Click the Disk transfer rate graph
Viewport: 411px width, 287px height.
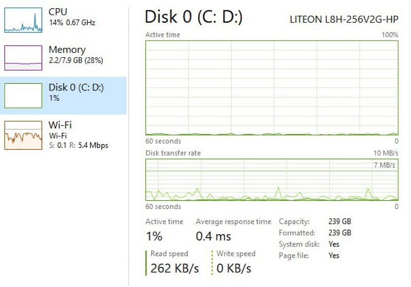(272, 179)
